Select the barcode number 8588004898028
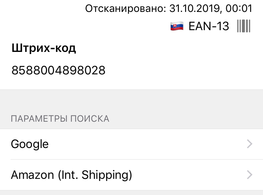This screenshot has height=195, width=263. 59,70
